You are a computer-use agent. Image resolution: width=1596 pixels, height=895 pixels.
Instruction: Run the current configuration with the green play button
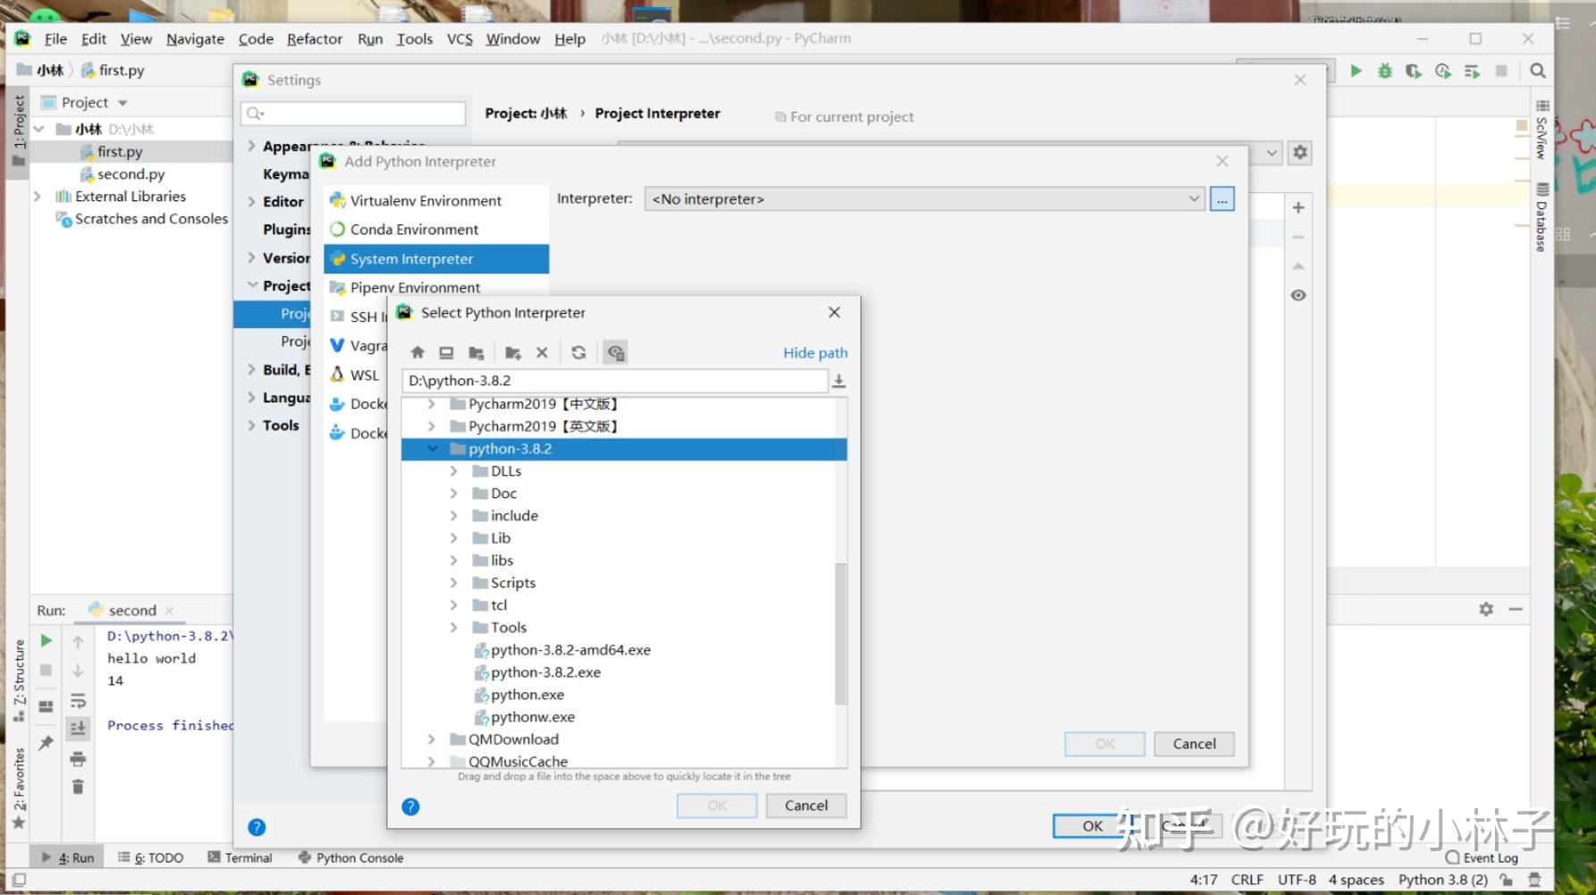1355,70
